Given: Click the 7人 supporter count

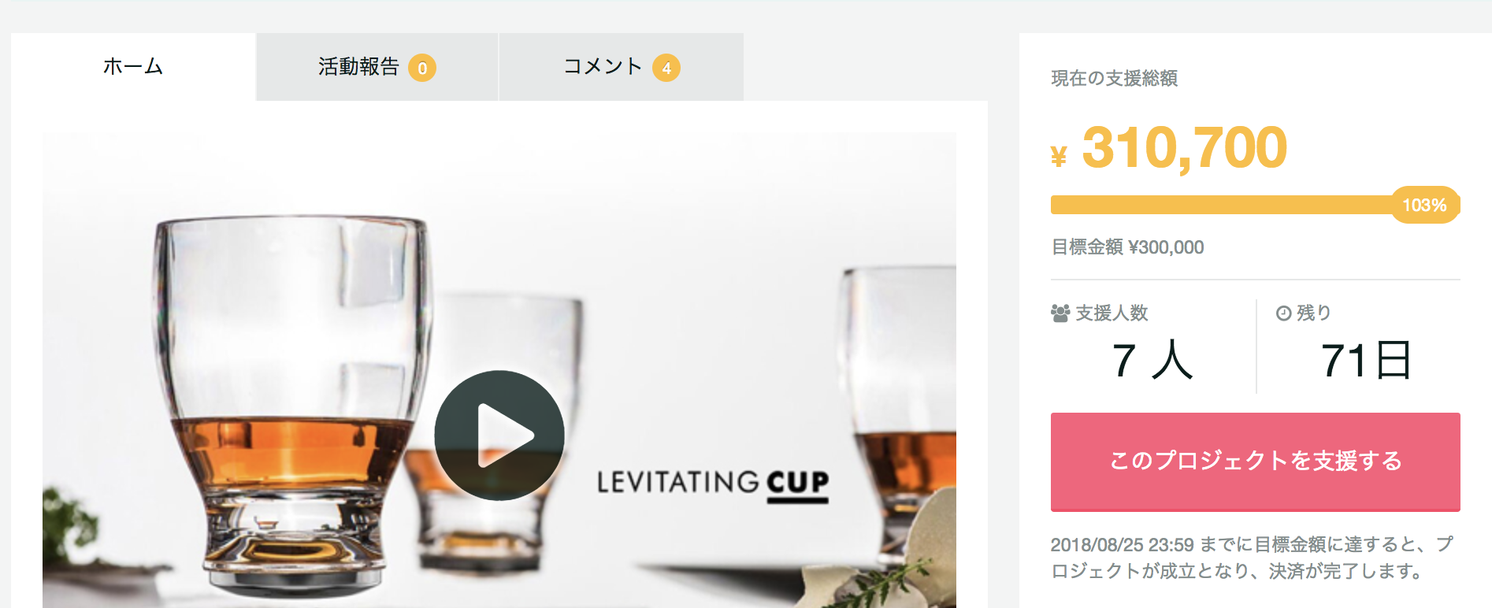Looking at the screenshot, I should click(1152, 360).
